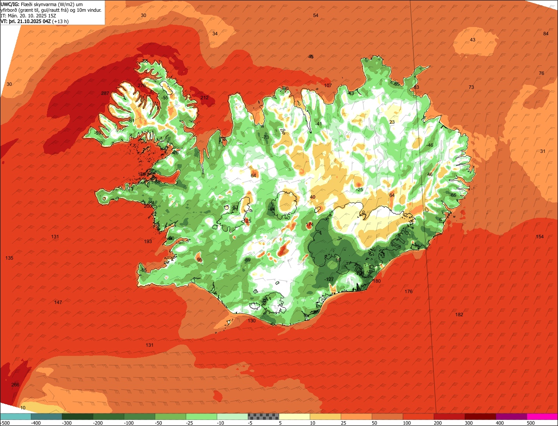Select the pale yellow legend swatch (5 to 10)
This screenshot has width=558, height=426.
pyautogui.click(x=294, y=416)
